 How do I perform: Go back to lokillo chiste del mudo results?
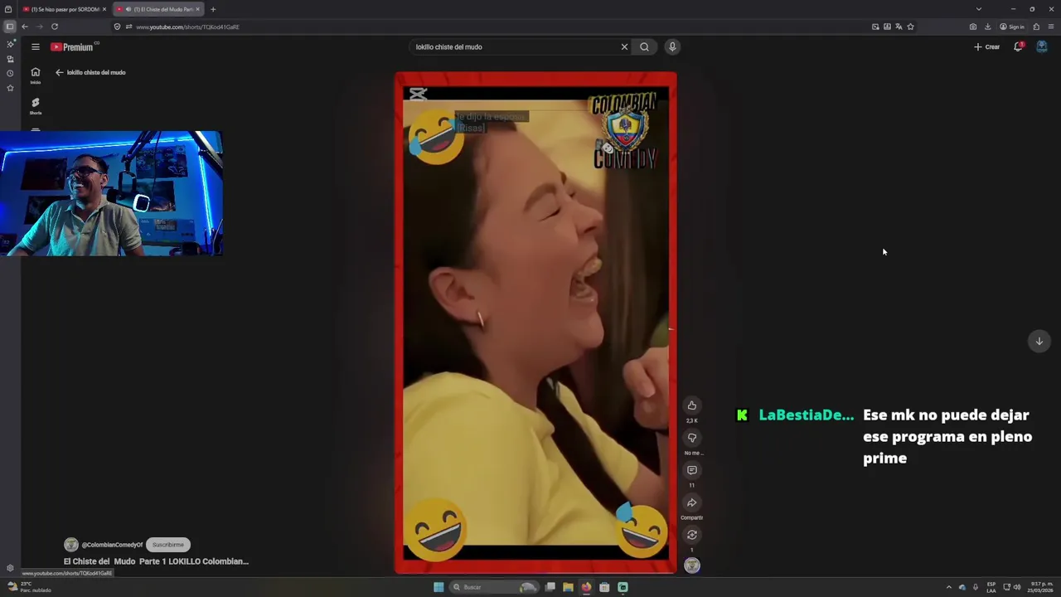pos(60,72)
